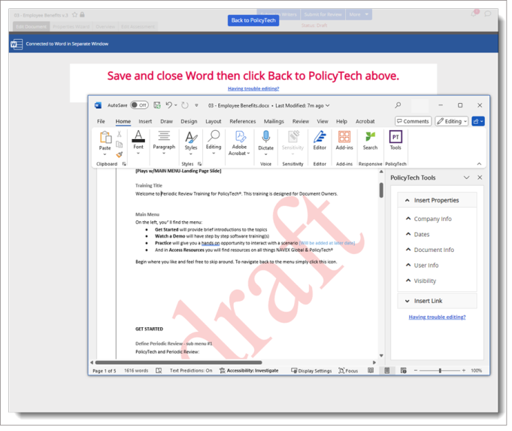Click the 1616 words count in status bar
Image resolution: width=512 pixels, height=431 pixels.
(x=136, y=371)
